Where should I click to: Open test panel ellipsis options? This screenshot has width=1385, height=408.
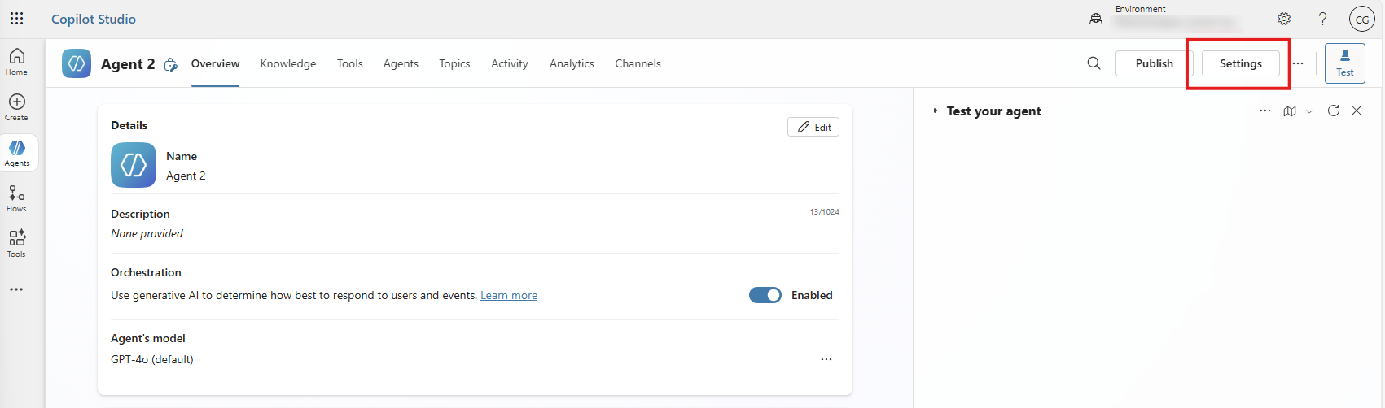pyautogui.click(x=1265, y=111)
